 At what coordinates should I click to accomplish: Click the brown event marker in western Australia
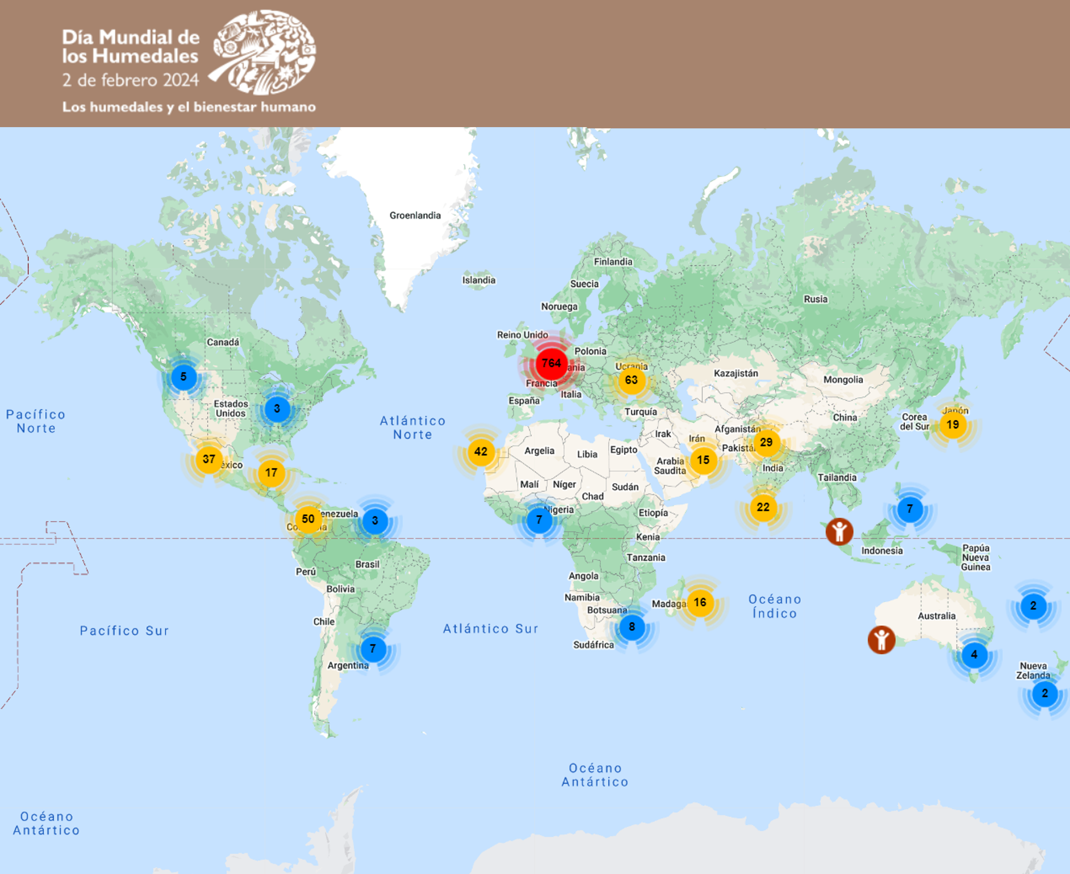point(881,640)
